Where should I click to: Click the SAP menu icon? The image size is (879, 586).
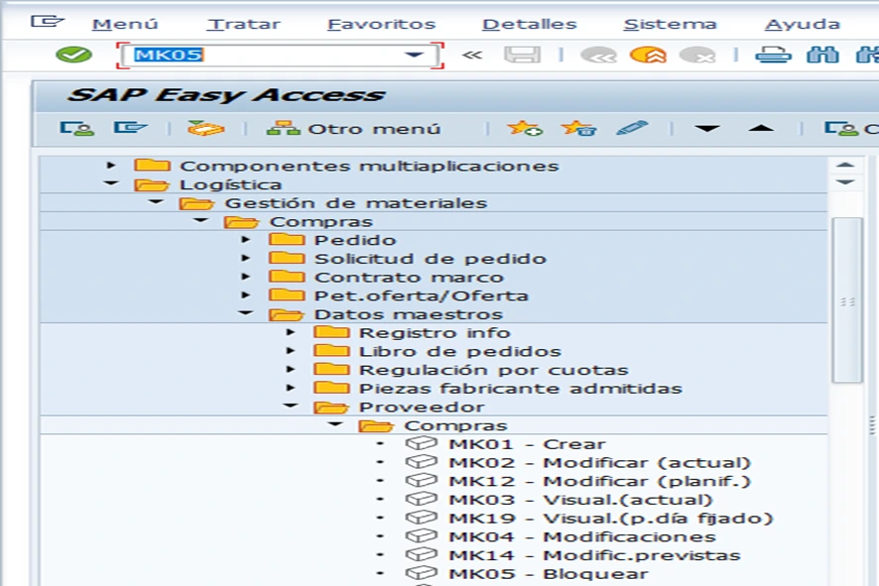pos(130,128)
